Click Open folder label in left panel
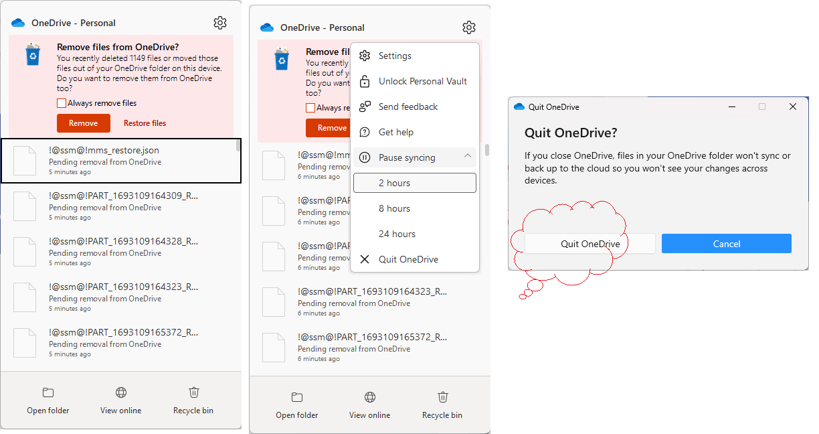The image size is (819, 434). pos(48,411)
